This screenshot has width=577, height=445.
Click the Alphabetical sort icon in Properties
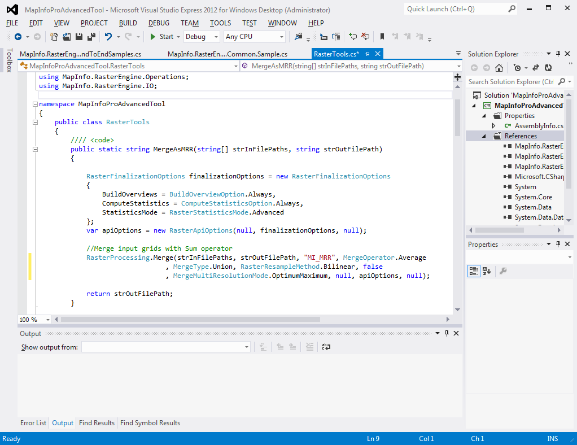pyautogui.click(x=487, y=271)
